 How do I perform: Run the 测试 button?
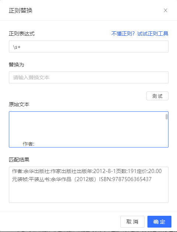point(157,96)
